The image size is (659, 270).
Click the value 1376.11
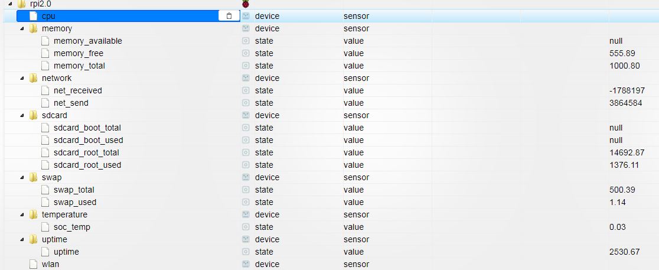(624, 165)
